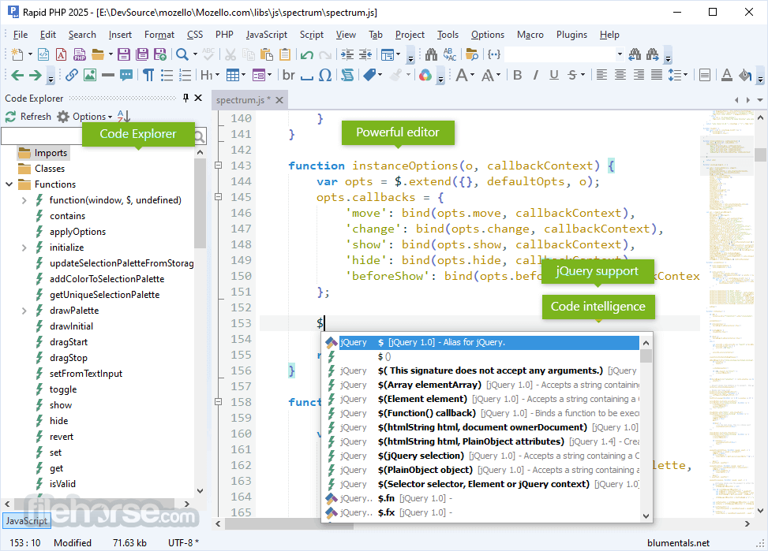Click the Insert Image icon
Viewport: 768px width, 551px height.
(x=90, y=75)
